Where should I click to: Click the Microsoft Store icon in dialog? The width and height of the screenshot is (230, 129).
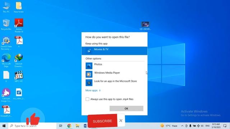click(89, 83)
